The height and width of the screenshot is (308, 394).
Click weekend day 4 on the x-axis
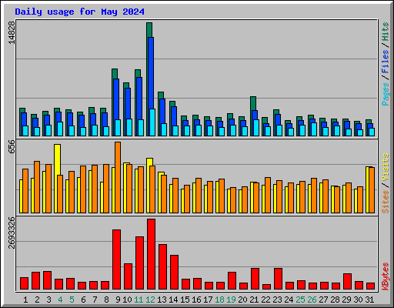(x=60, y=300)
